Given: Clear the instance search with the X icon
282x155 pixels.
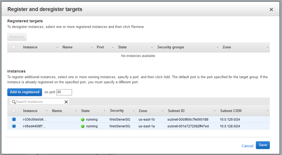Looking at the screenshot, I should 66,102.
